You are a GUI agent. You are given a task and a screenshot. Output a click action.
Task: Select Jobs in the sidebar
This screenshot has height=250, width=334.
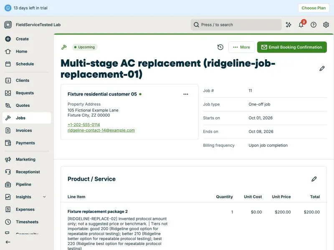click(27, 118)
